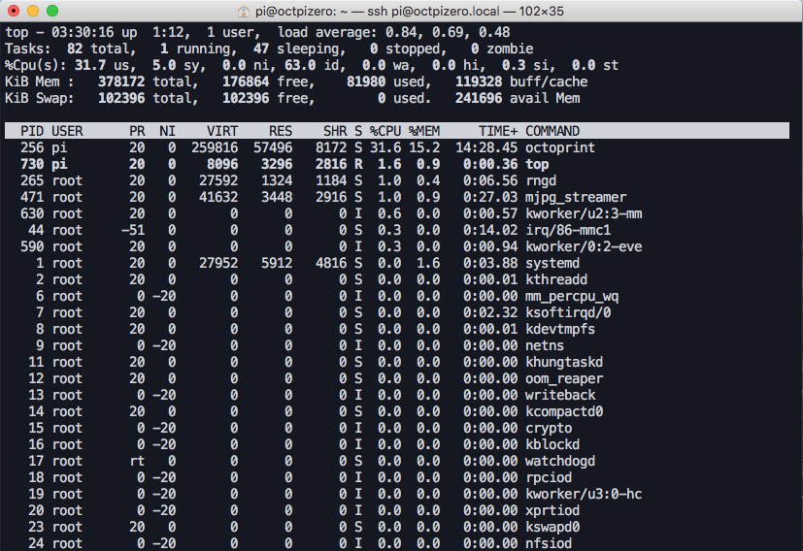
Task: Select the kdevtmpfs process command
Action: coord(560,329)
